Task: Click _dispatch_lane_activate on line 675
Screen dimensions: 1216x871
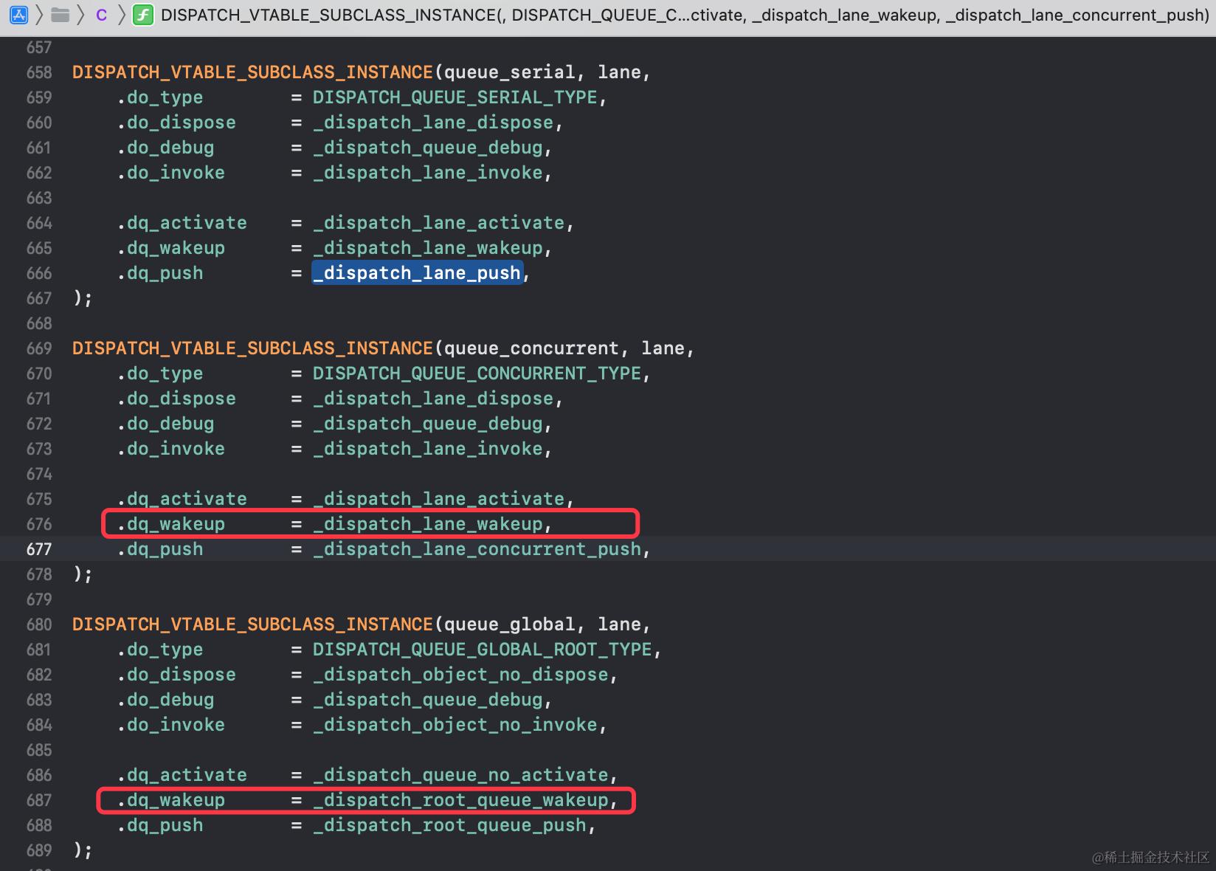Action: (438, 499)
